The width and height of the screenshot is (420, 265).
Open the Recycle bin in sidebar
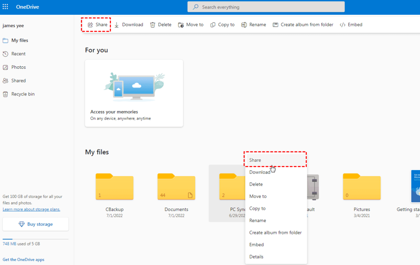23,94
